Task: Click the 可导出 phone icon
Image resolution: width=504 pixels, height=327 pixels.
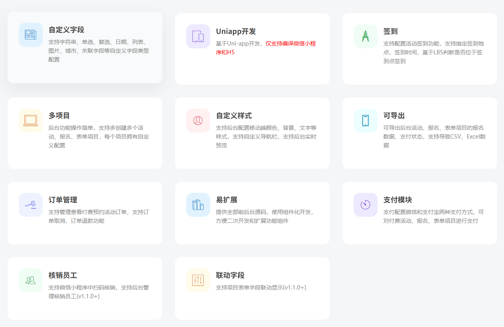Action: 366,121
